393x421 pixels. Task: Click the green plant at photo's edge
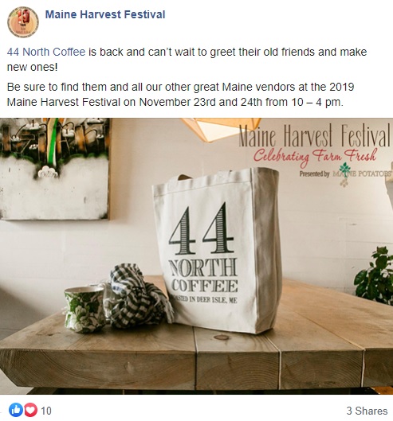pos(375,275)
